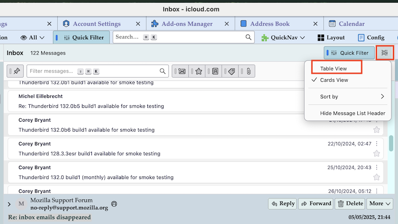Open more options for 22/10/2024 message
Viewport: 398px width, 224px height.
coord(377,143)
